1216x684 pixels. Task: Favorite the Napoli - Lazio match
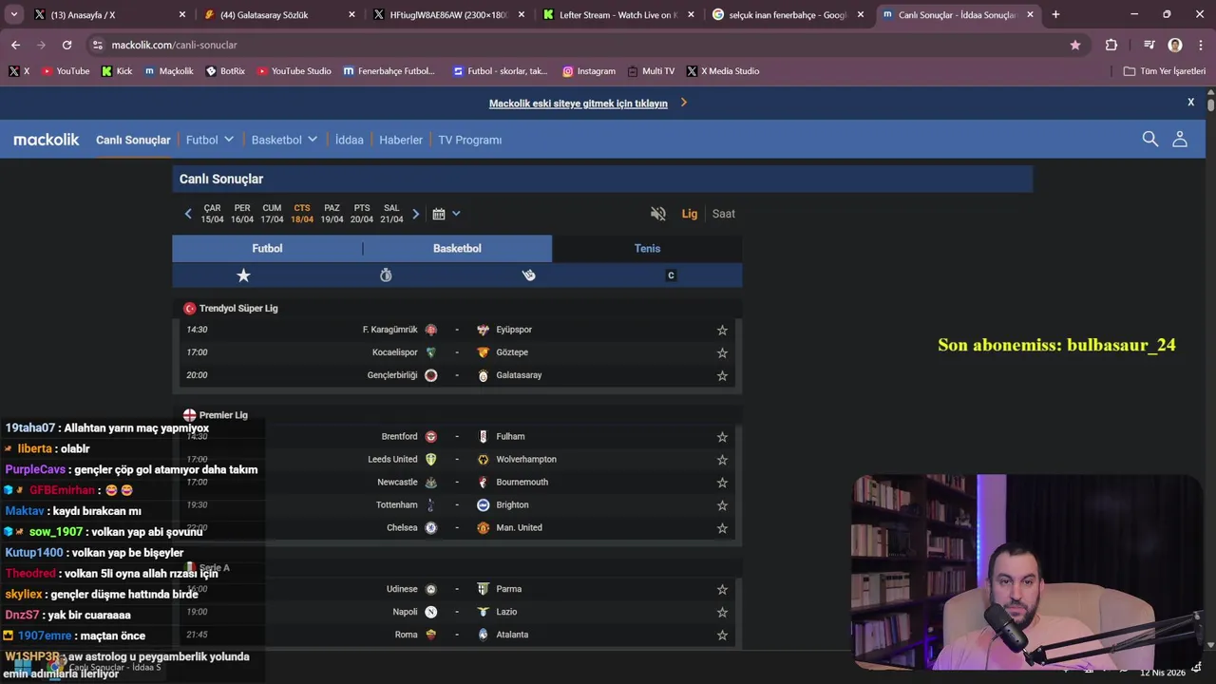(722, 612)
